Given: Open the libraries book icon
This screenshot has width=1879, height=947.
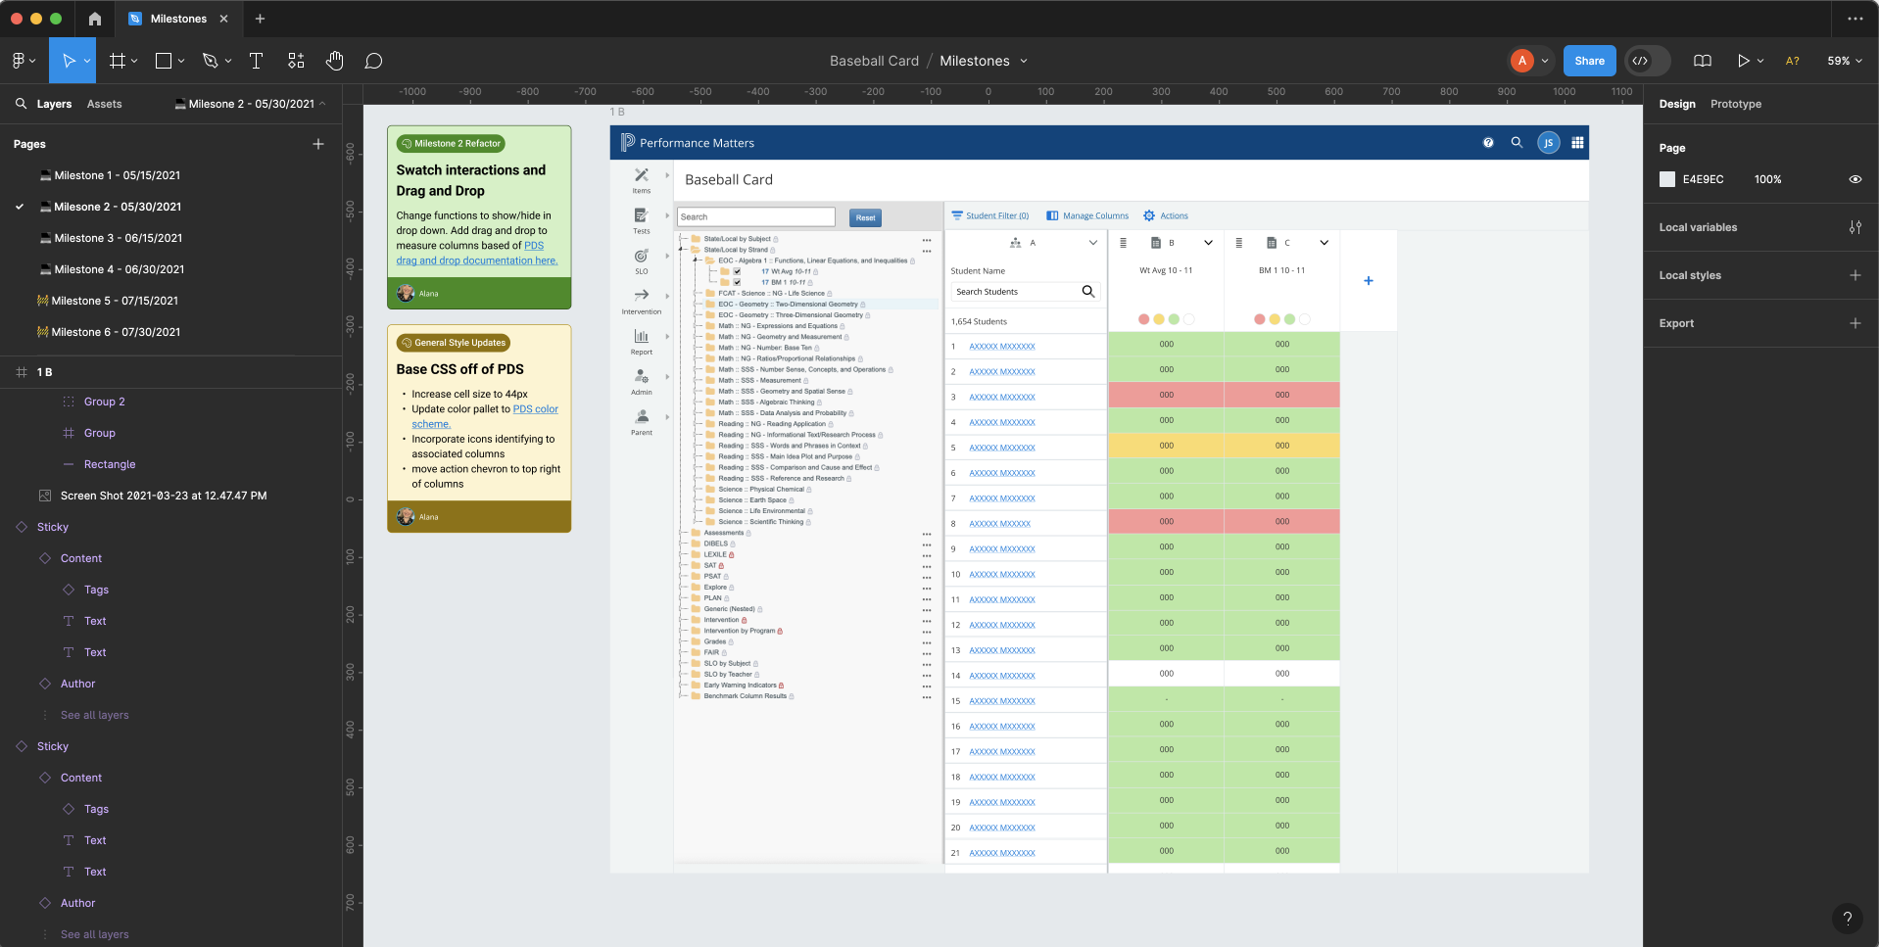Looking at the screenshot, I should point(1703,61).
